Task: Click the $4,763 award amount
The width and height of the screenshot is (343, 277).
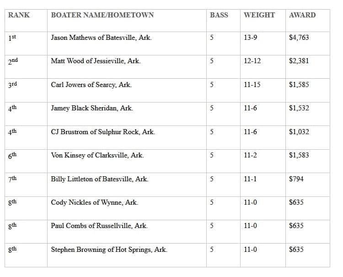Action: pos(299,38)
